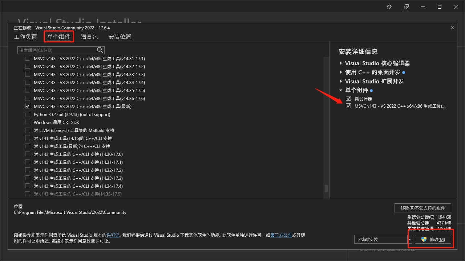Check C++/CLI 支持 (14.30-17.0) box
This screenshot has width=465, height=261.
28,154
